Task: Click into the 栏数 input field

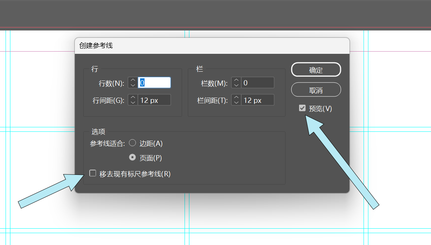Action: click(x=258, y=82)
